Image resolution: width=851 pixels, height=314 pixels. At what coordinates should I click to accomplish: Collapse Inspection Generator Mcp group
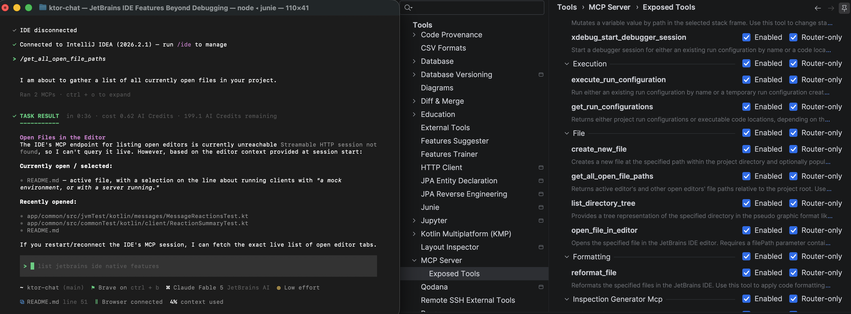point(567,299)
